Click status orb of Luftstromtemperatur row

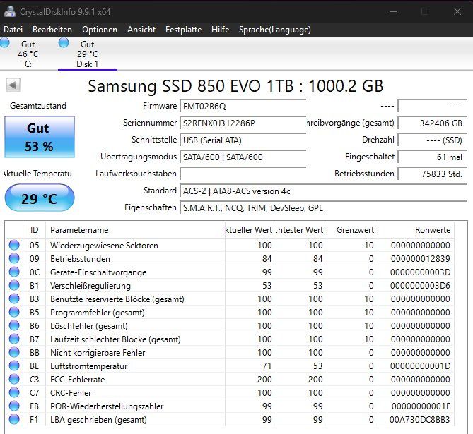(14, 366)
